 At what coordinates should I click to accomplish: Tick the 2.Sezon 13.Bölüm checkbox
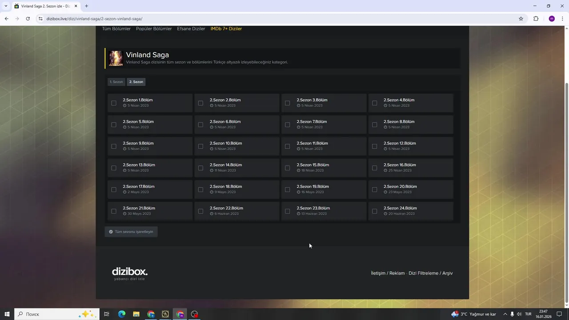[x=114, y=168]
